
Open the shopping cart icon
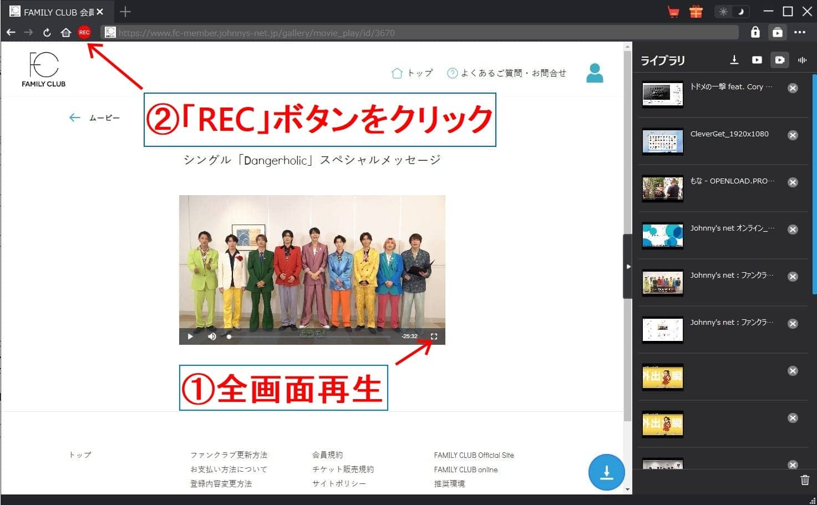point(673,12)
